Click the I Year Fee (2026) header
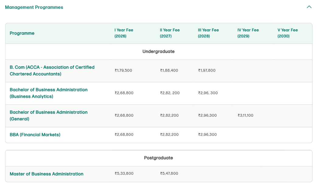The height and width of the screenshot is (186, 318). point(123,33)
